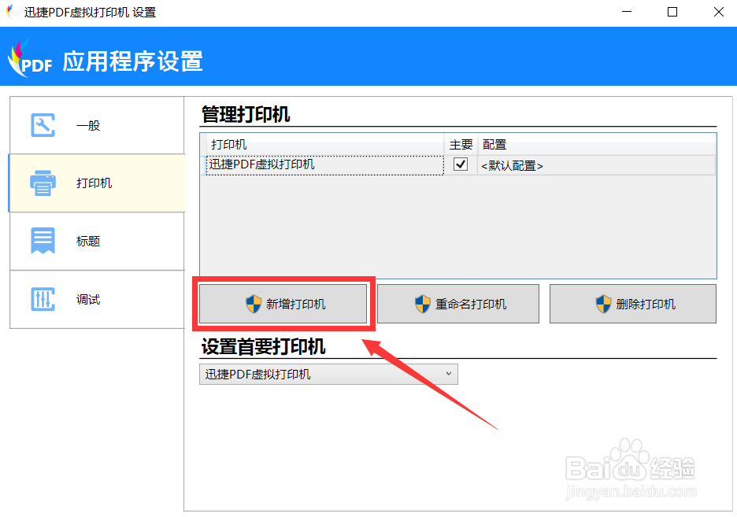Maximize the settings window
This screenshot has width=737, height=517.
[x=672, y=12]
